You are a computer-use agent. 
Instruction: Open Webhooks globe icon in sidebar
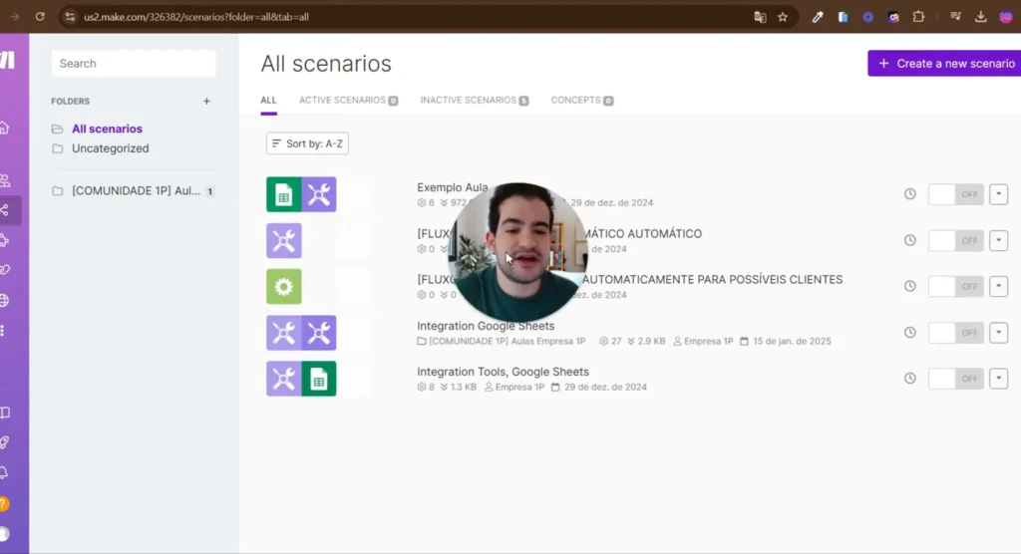click(x=5, y=300)
